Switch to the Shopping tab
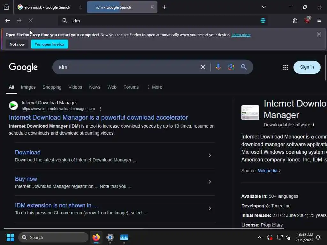Viewport: 327px width, 245px height. click(52, 87)
